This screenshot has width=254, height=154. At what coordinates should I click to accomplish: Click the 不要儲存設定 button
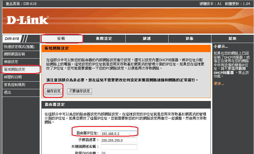pyautogui.click(x=80, y=91)
